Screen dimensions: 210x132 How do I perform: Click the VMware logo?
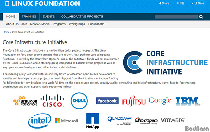point(173,120)
